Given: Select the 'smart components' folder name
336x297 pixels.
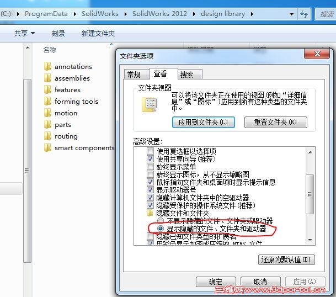Looking at the screenshot, I should pos(84,148).
